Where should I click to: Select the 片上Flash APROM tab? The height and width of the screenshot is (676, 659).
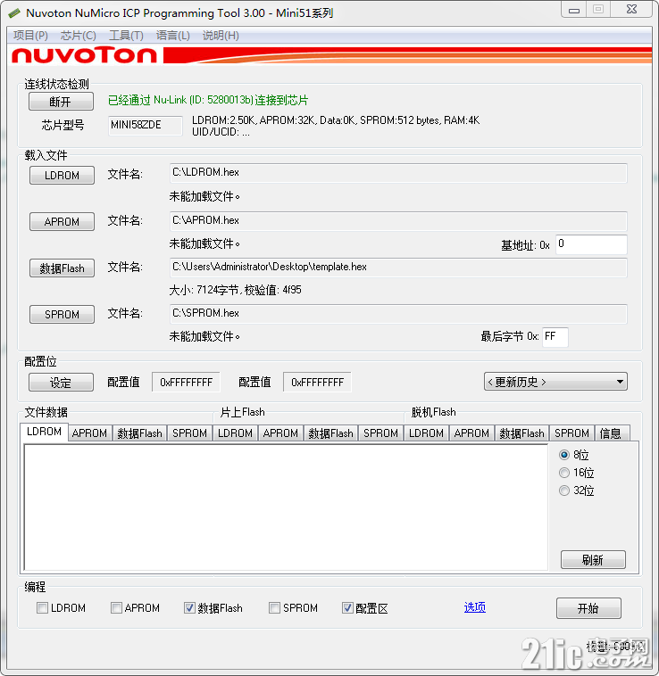[x=281, y=433]
